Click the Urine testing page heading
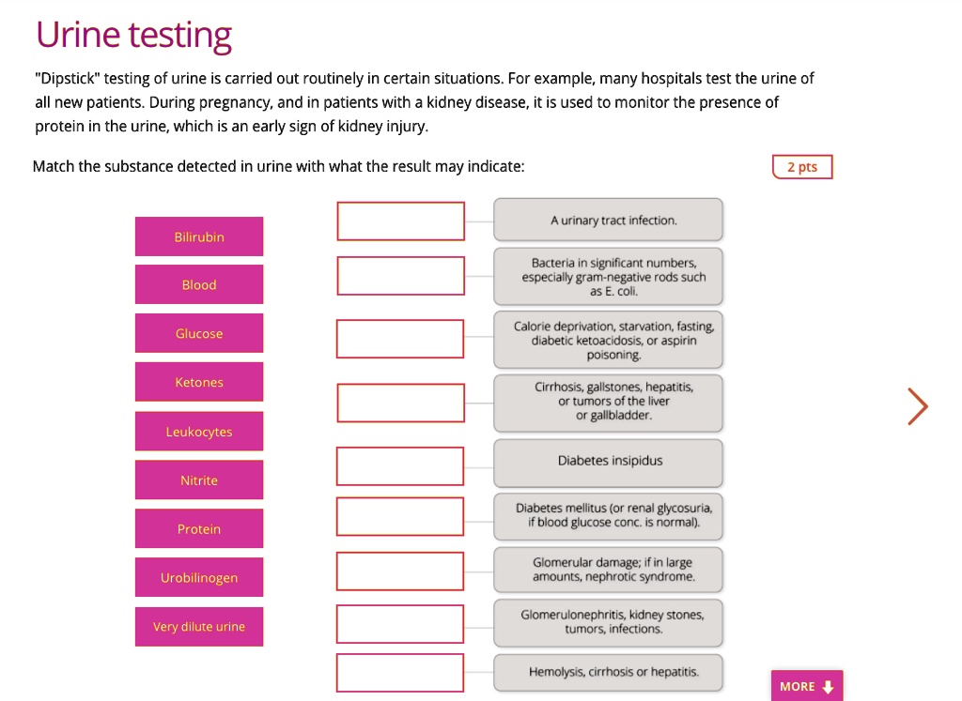The width and height of the screenshot is (962, 701). 132,34
